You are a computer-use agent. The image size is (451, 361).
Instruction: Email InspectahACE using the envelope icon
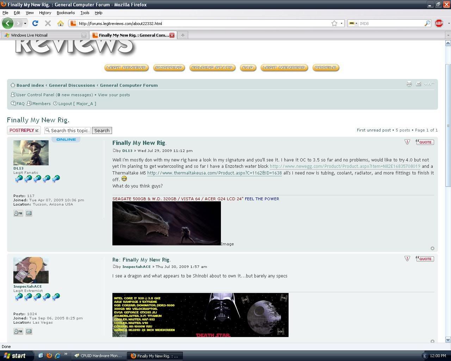click(29, 331)
